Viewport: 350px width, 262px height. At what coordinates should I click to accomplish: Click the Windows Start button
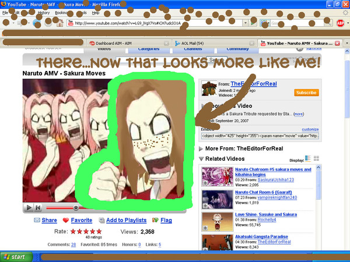[x=16, y=257]
